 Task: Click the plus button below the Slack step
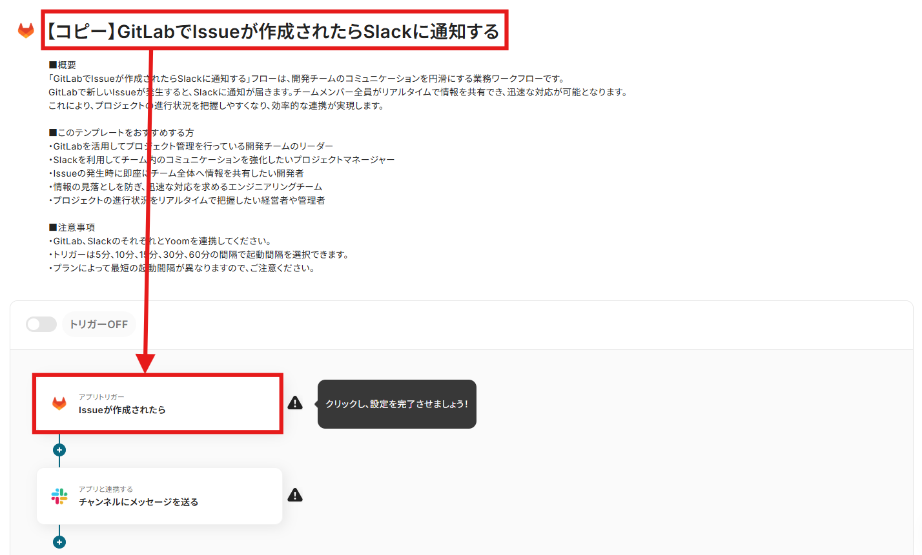59,542
